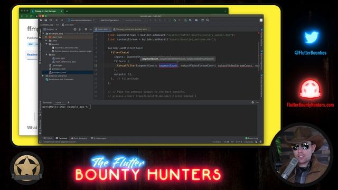Close the main.dart editor tab
The height and width of the screenshot is (190, 338).
point(110,30)
